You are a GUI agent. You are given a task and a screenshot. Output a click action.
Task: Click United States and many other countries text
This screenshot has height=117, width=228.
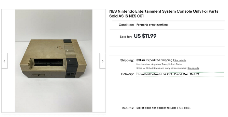click(x=166, y=68)
